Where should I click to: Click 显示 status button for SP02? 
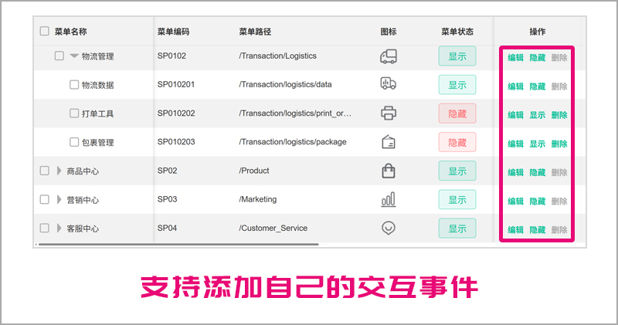[457, 171]
